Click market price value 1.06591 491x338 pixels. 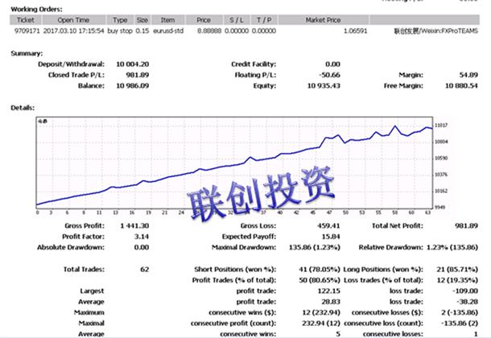pyautogui.click(x=356, y=31)
